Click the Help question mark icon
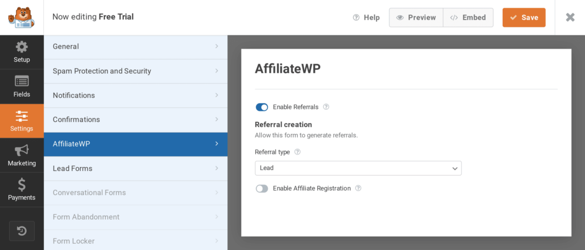The image size is (585, 250). [x=356, y=18]
